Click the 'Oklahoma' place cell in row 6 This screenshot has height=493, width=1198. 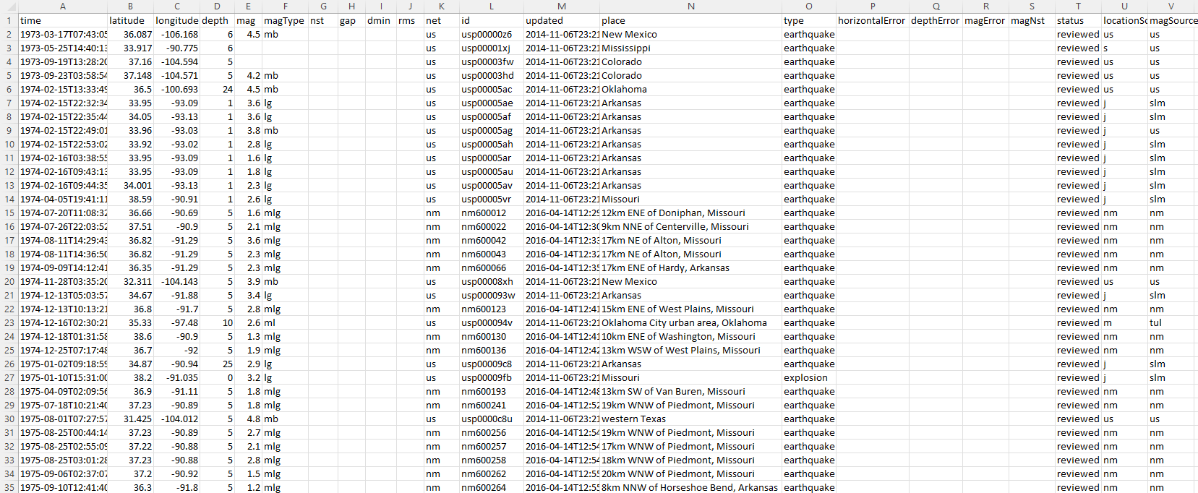(690, 90)
